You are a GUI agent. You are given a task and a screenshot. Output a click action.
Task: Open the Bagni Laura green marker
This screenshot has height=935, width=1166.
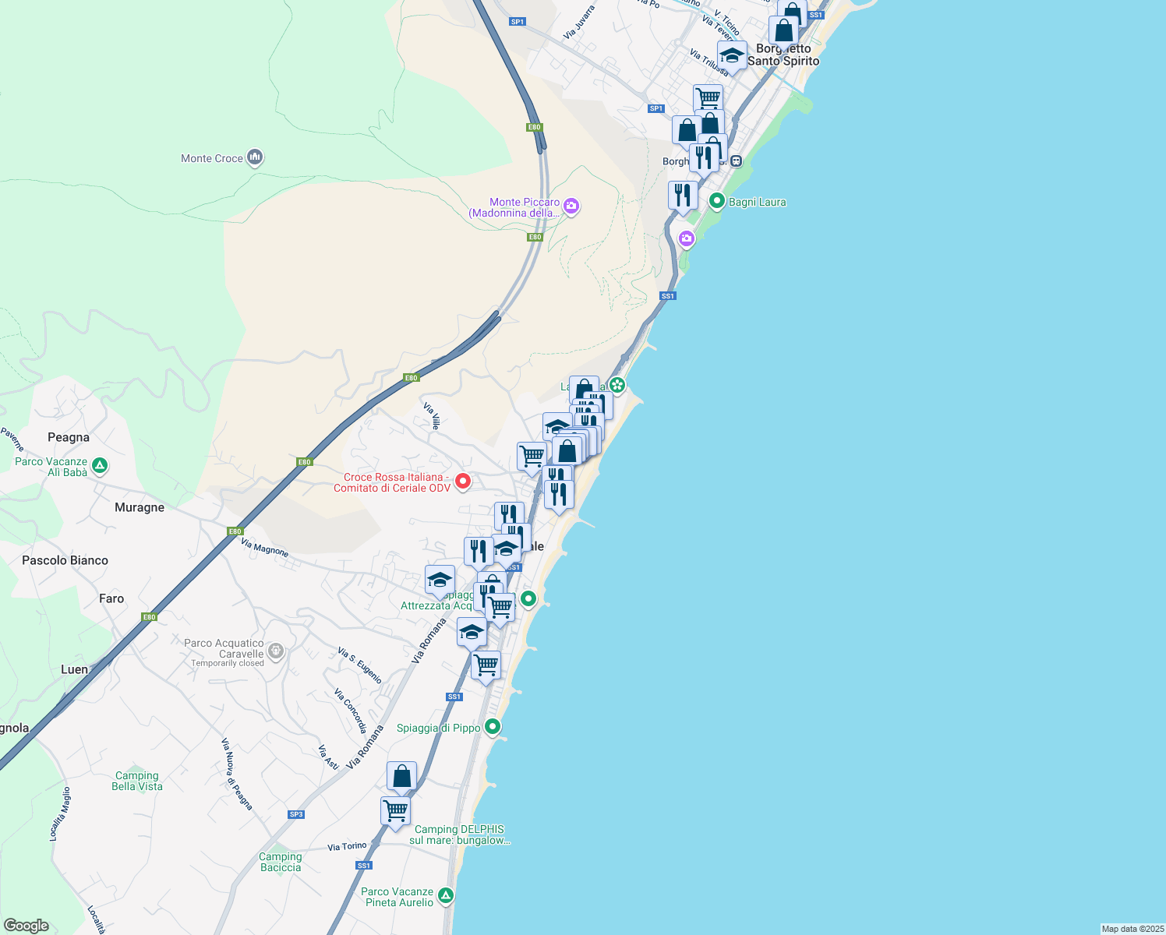[x=717, y=202]
